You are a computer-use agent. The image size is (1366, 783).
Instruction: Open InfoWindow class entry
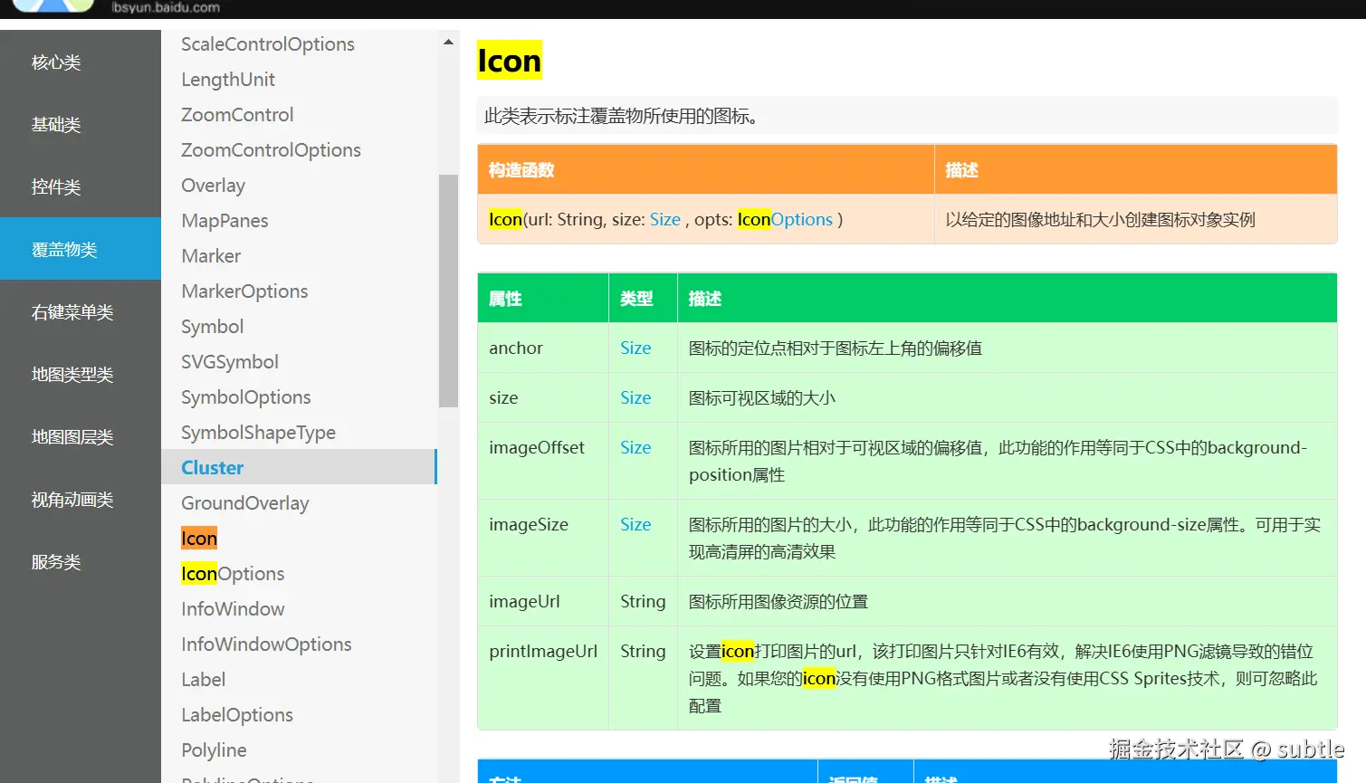pyautogui.click(x=233, y=609)
